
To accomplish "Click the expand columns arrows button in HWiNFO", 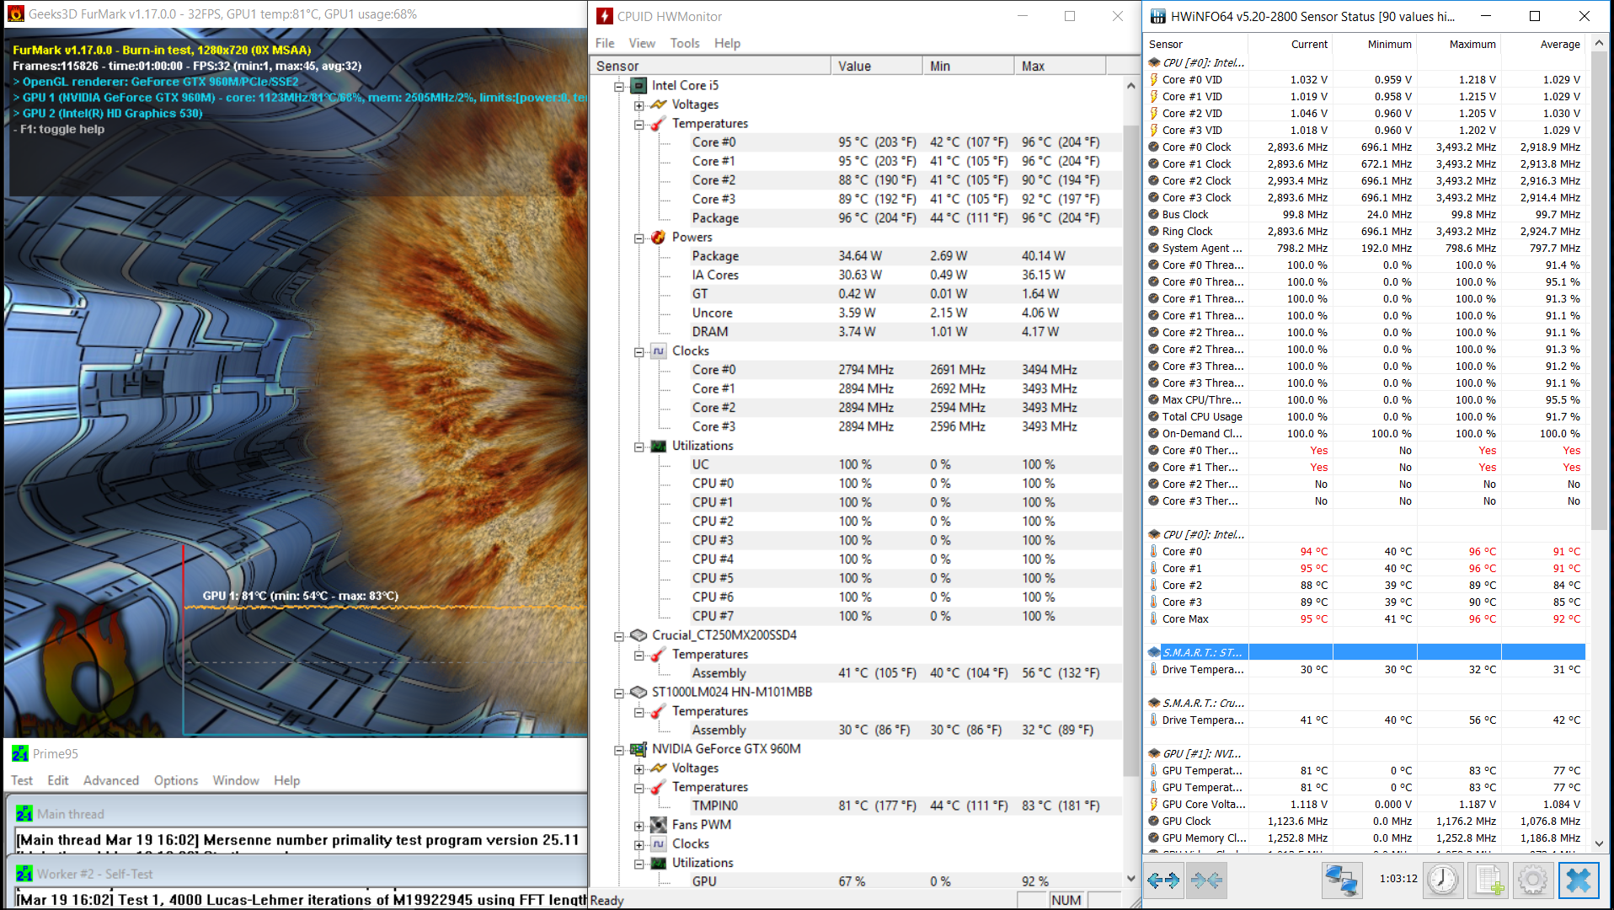I will click(x=1163, y=881).
